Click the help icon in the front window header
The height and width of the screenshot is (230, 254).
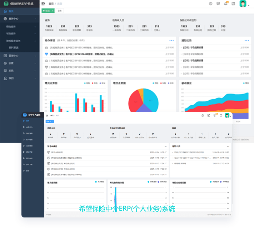point(221,115)
